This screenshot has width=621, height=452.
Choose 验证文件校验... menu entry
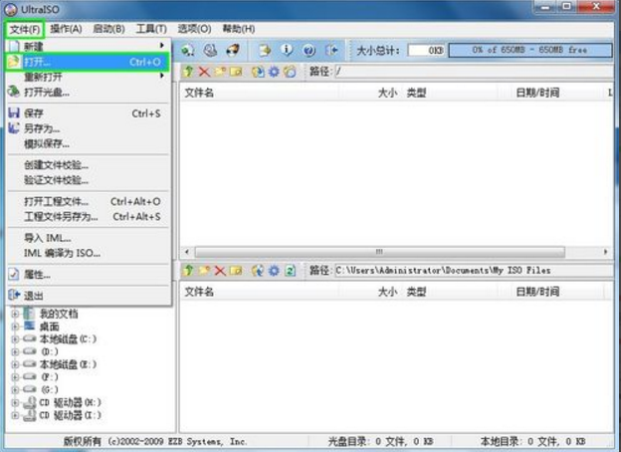pyautogui.click(x=89, y=180)
